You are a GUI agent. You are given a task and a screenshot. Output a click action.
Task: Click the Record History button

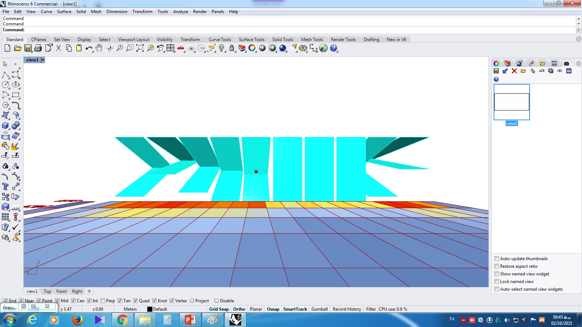[347, 309]
